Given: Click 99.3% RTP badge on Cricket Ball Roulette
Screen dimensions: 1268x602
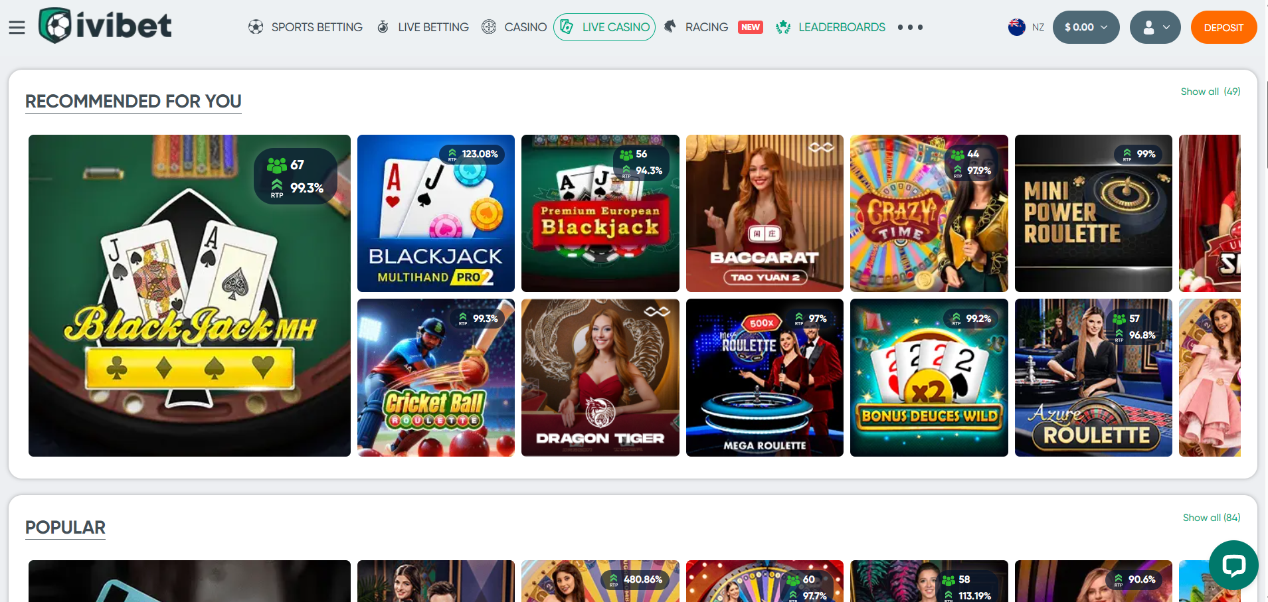Looking at the screenshot, I should pos(478,319).
